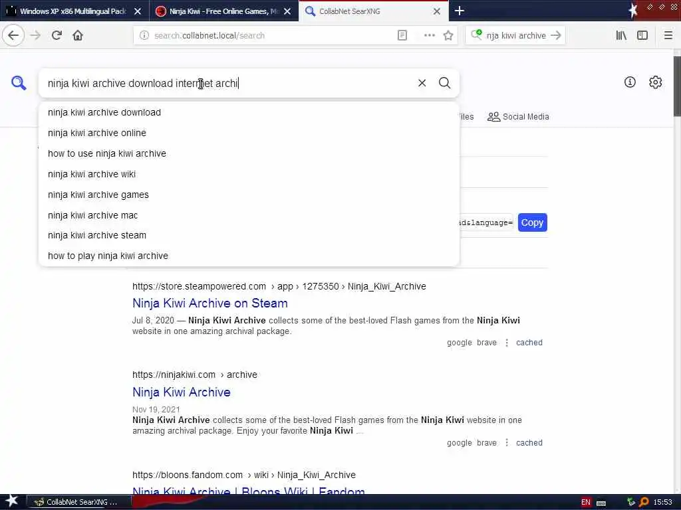Click the store.steampowered.com result URL
The width and height of the screenshot is (681, 510).
[279, 286]
